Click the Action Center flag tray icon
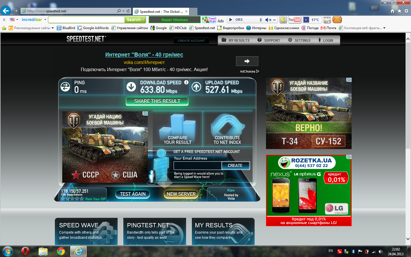 click(360, 252)
